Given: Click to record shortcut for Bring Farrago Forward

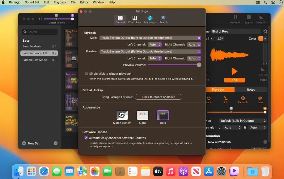Looking at the screenshot, I should pyautogui.click(x=158, y=97).
